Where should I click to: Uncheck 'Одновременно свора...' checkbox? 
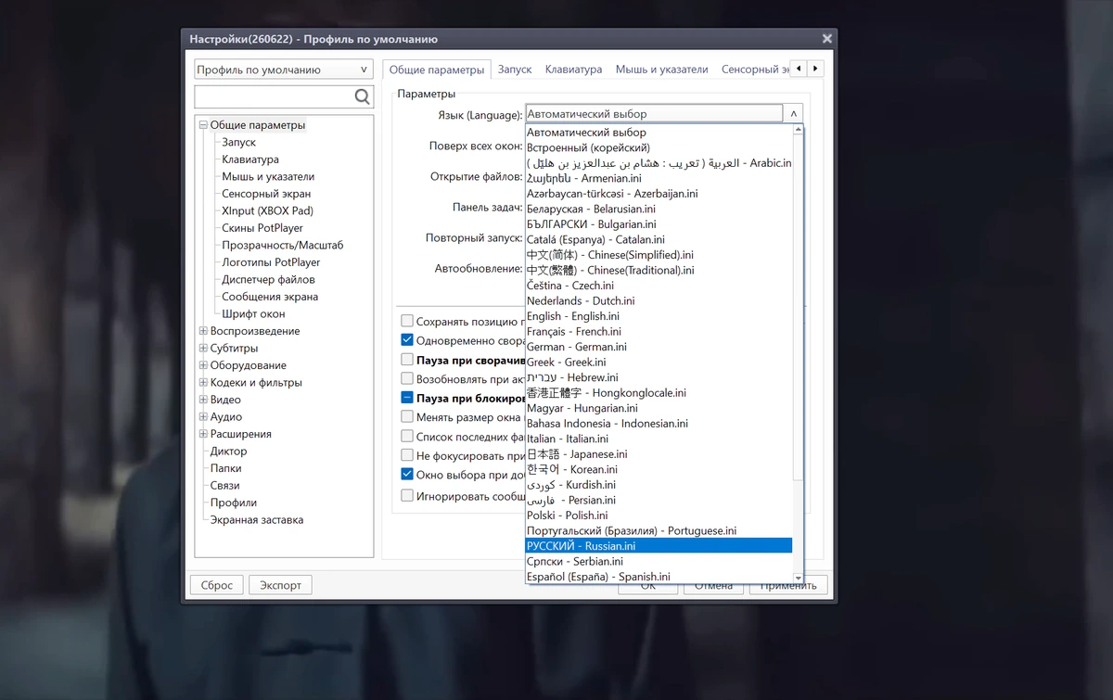(407, 340)
